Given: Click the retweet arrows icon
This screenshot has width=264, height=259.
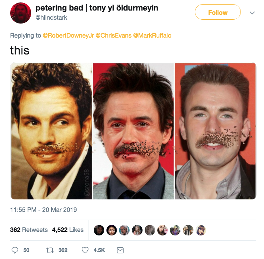Looking at the screenshot, I should coord(49,250).
